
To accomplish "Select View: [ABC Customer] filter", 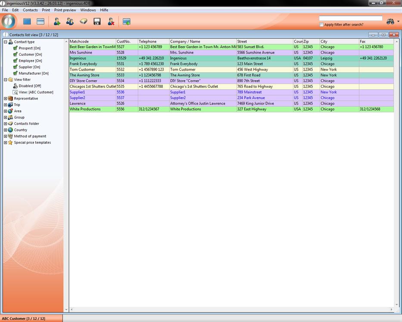I will (x=36, y=92).
